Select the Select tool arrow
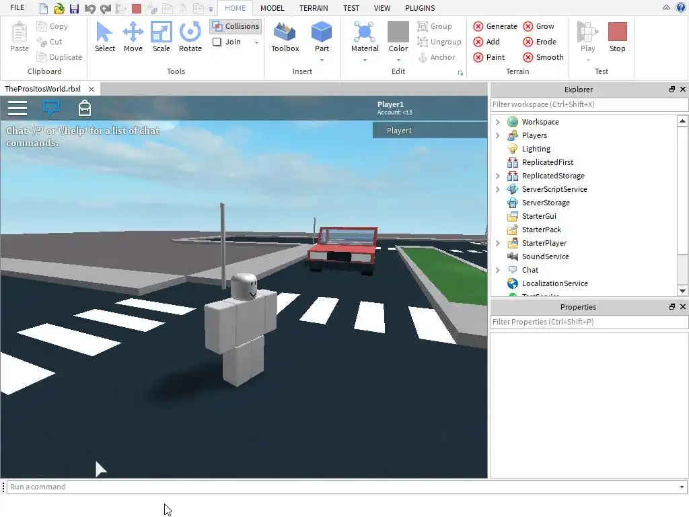 104,37
